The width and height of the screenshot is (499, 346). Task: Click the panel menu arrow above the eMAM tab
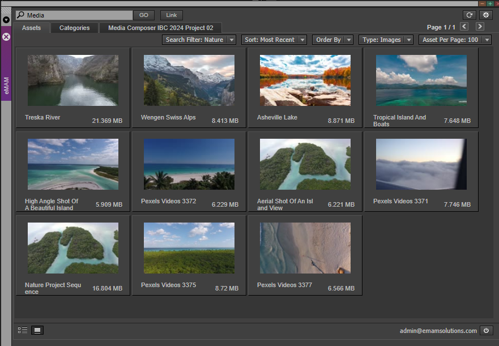[6, 19]
